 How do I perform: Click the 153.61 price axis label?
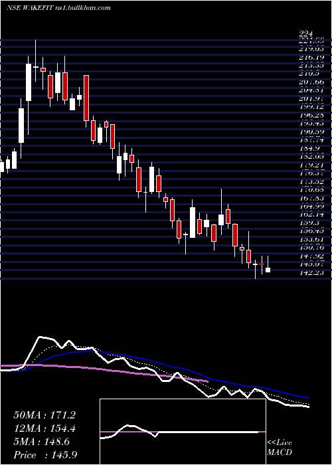pyautogui.click(x=311, y=239)
